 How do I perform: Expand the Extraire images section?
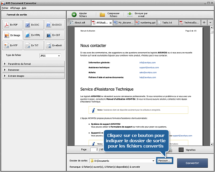33,76
